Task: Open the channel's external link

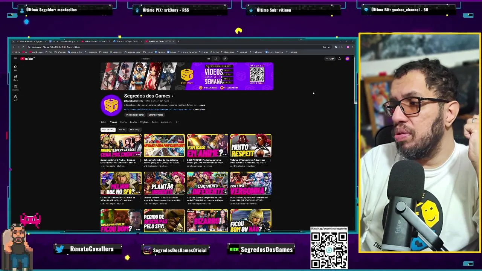Action: (158, 109)
